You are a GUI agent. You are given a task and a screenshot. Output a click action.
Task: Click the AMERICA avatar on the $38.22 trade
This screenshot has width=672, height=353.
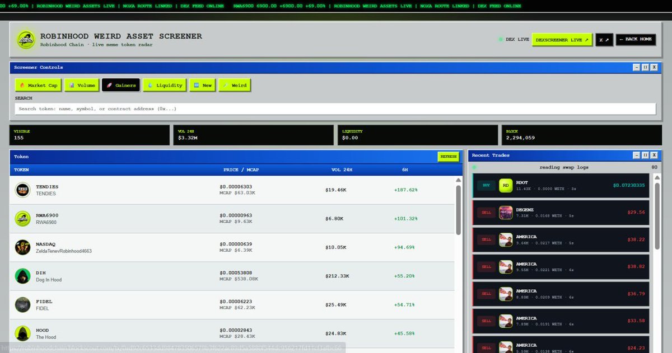[x=506, y=239]
